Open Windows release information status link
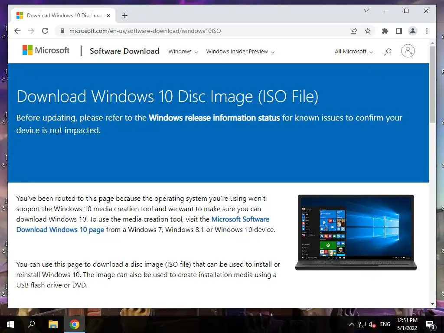The height and width of the screenshot is (333, 444). point(214,118)
